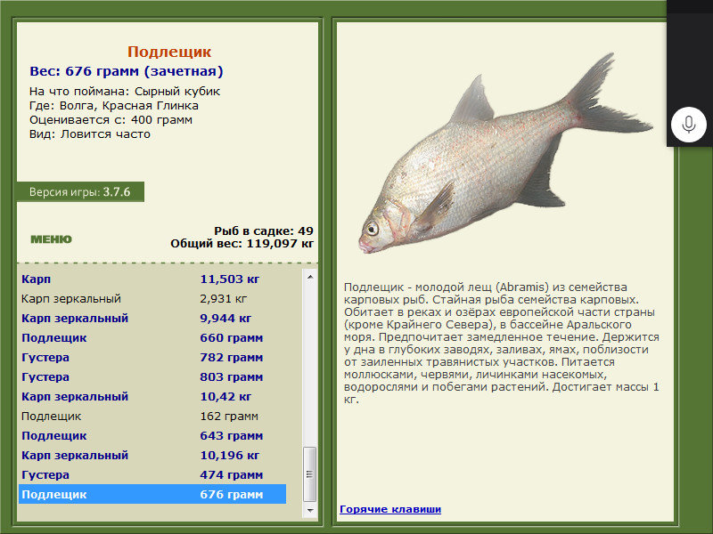This screenshot has width=713, height=534.
Task: Open the МЕНЮ button
Action: point(51,239)
